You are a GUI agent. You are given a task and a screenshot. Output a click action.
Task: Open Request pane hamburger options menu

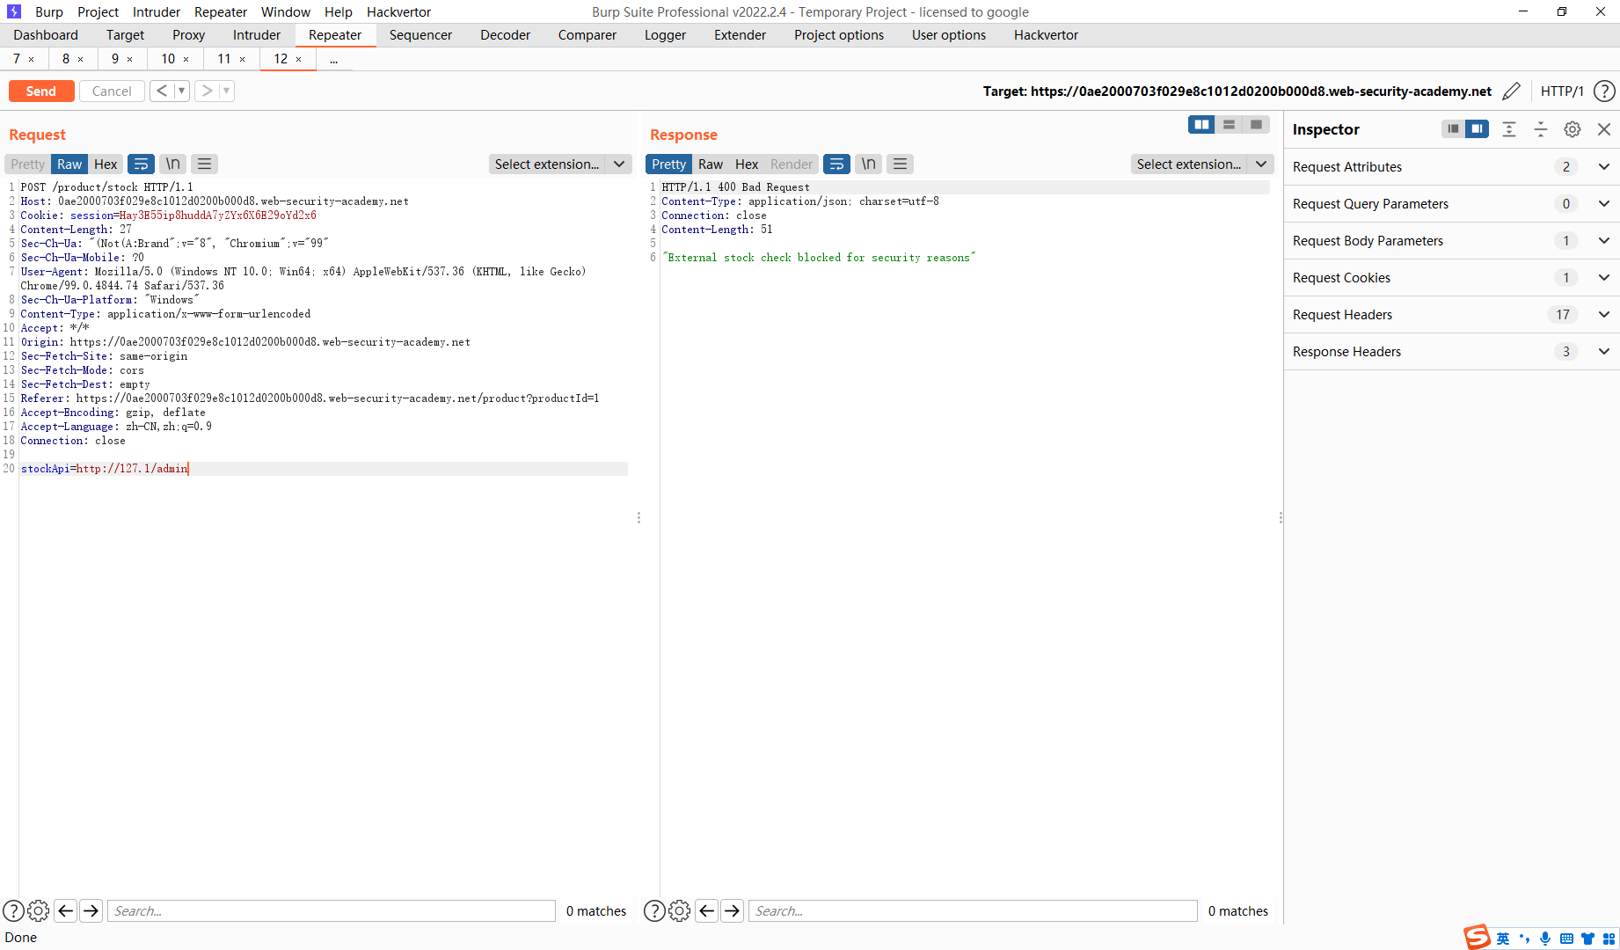pyautogui.click(x=205, y=164)
